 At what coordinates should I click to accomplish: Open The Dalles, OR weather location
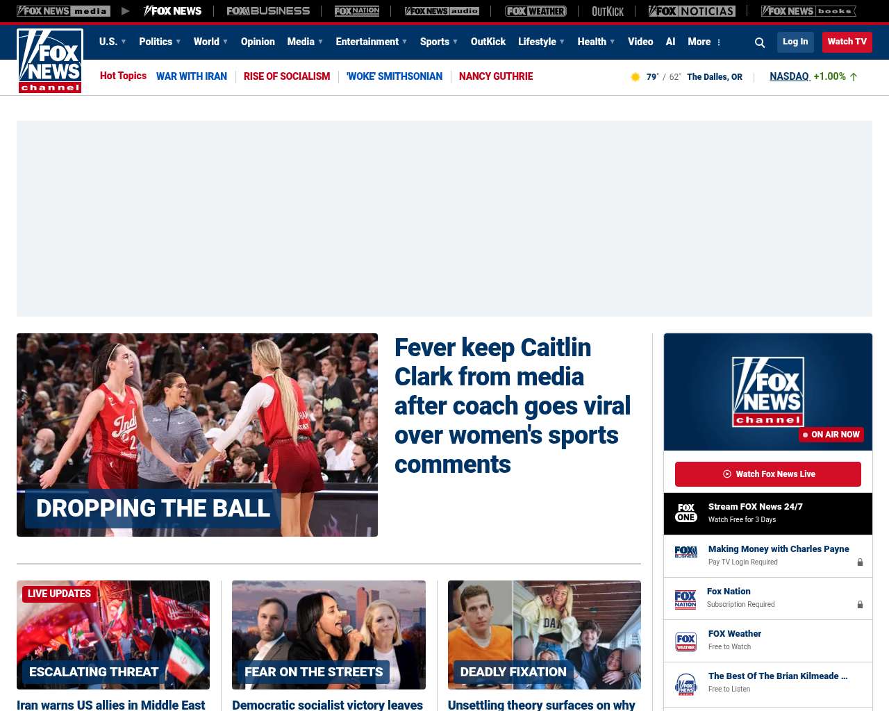[x=715, y=77]
